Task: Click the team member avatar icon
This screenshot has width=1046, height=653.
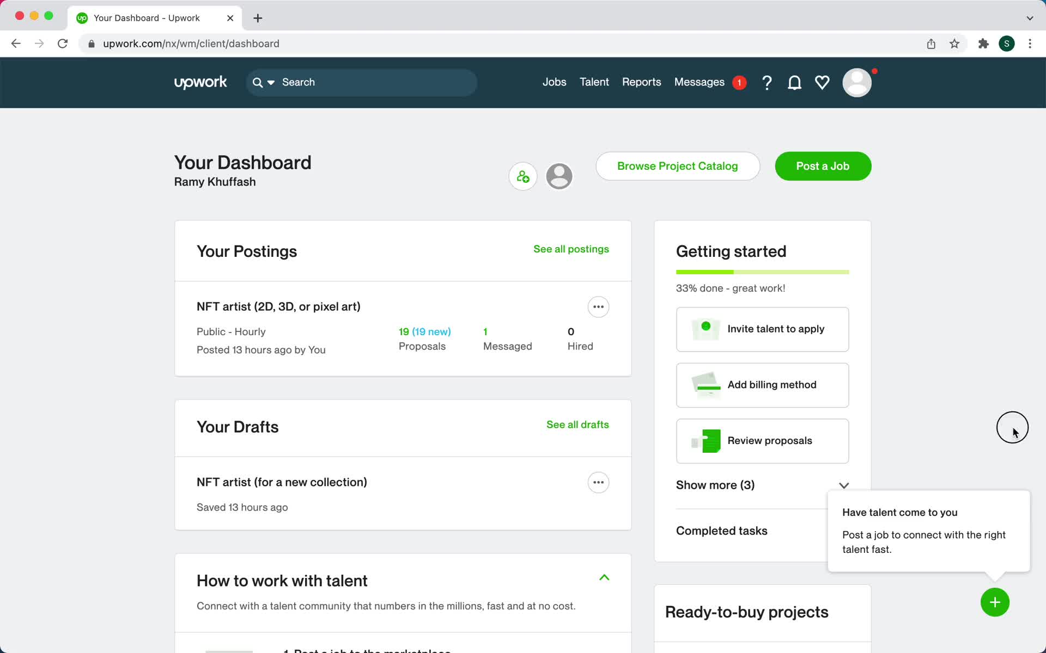Action: [x=559, y=176]
